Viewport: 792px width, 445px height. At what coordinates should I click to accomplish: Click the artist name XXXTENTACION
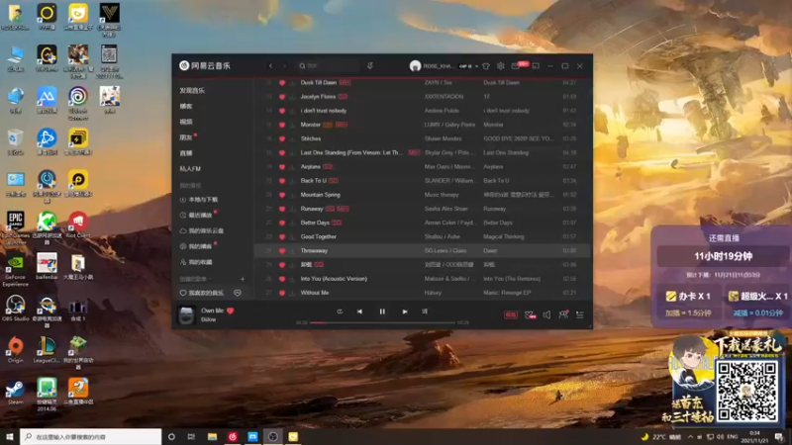tap(444, 97)
